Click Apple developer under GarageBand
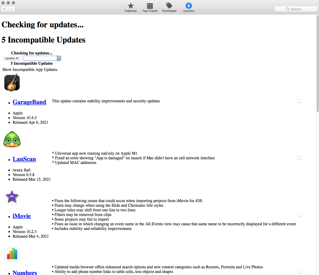Viewport: 319px width, 275px height. [18, 113]
